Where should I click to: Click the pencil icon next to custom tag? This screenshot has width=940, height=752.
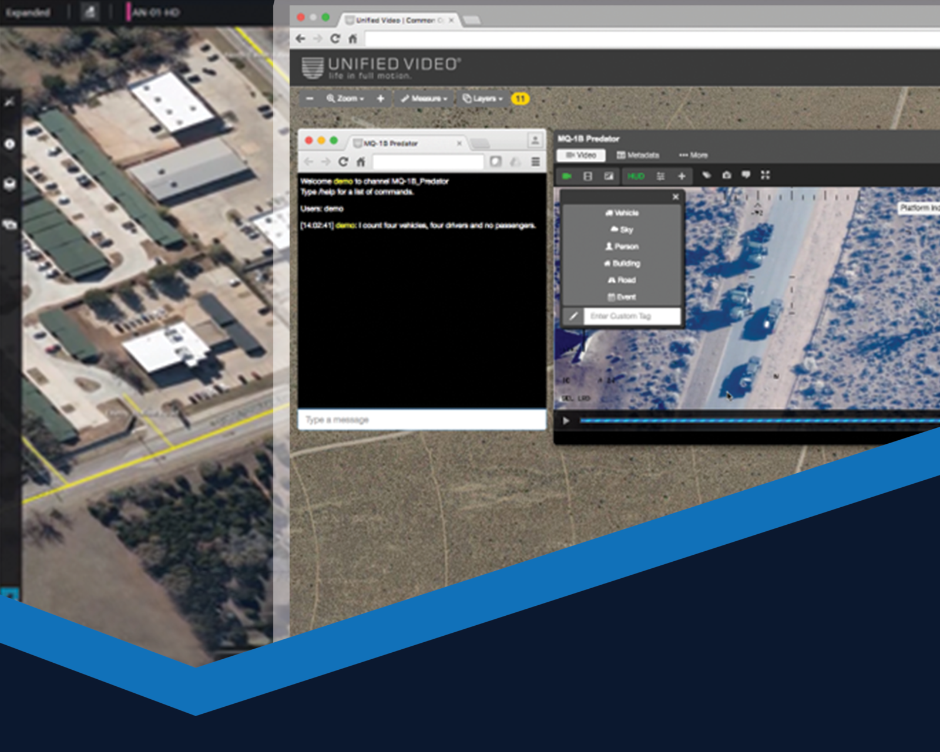[x=573, y=316]
